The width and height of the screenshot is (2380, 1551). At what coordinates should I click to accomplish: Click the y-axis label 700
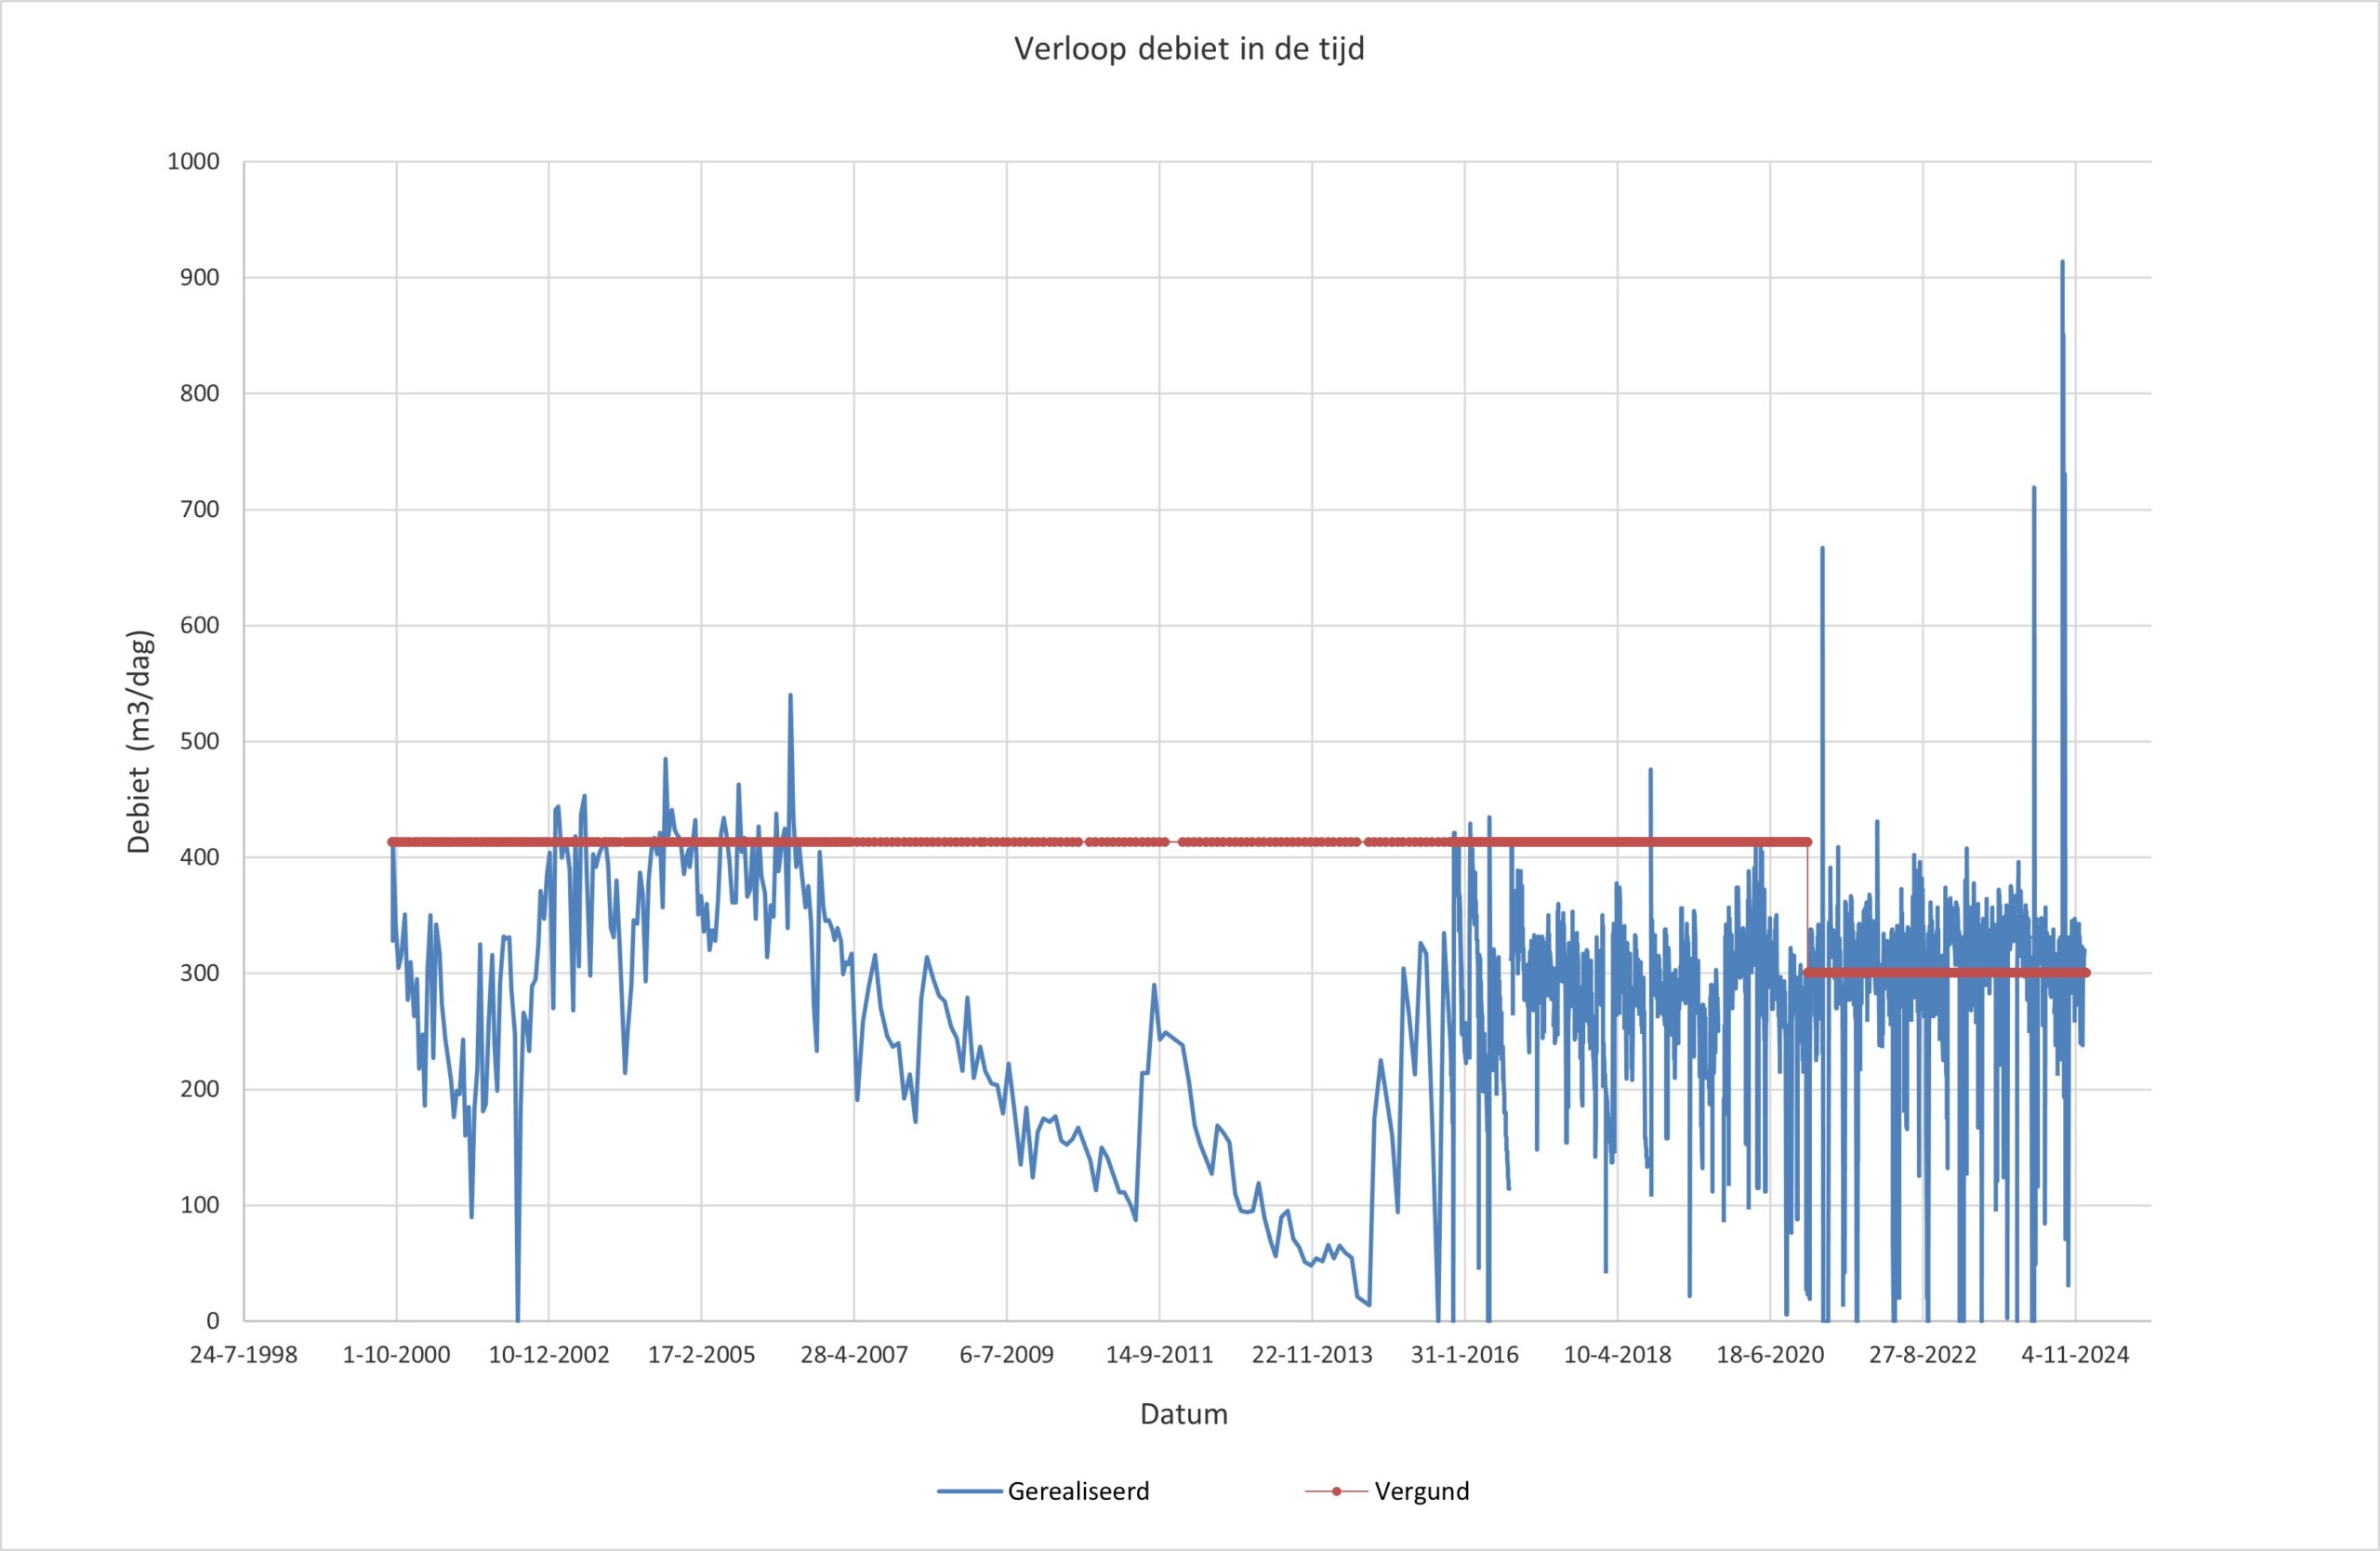click(x=200, y=510)
